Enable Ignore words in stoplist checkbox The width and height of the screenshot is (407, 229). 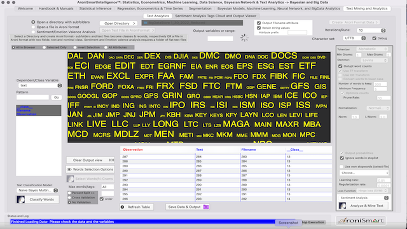(342, 158)
